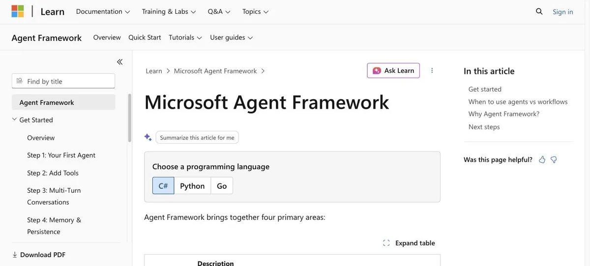This screenshot has height=266, width=590.
Task: Click the Find by title input field
Action: coord(63,81)
